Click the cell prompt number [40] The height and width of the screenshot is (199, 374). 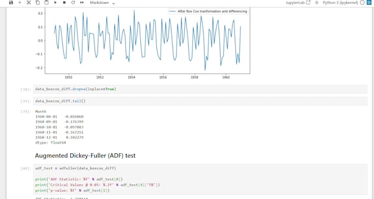click(26, 169)
